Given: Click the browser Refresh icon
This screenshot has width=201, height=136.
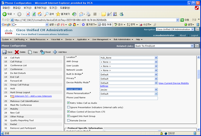Looking at the screenshot, I should [x=34, y=14].
